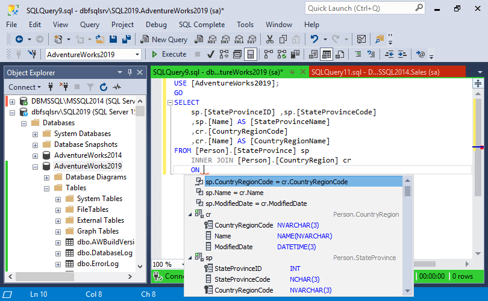Open the SQL Complete menu
488x301 pixels.
(202, 25)
